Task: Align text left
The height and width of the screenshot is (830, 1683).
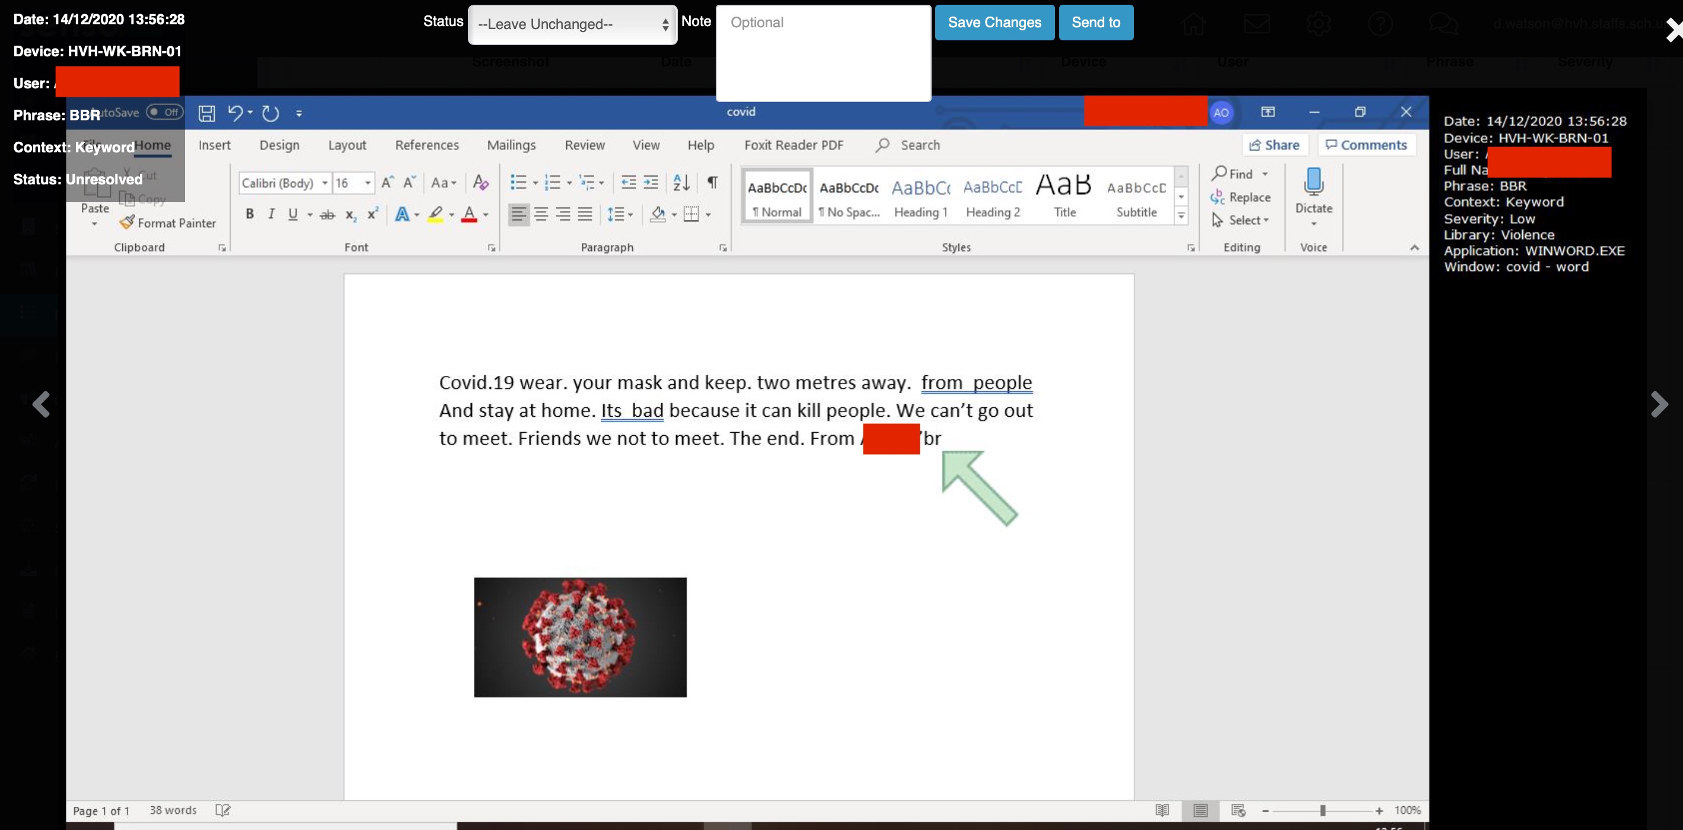Action: [519, 213]
